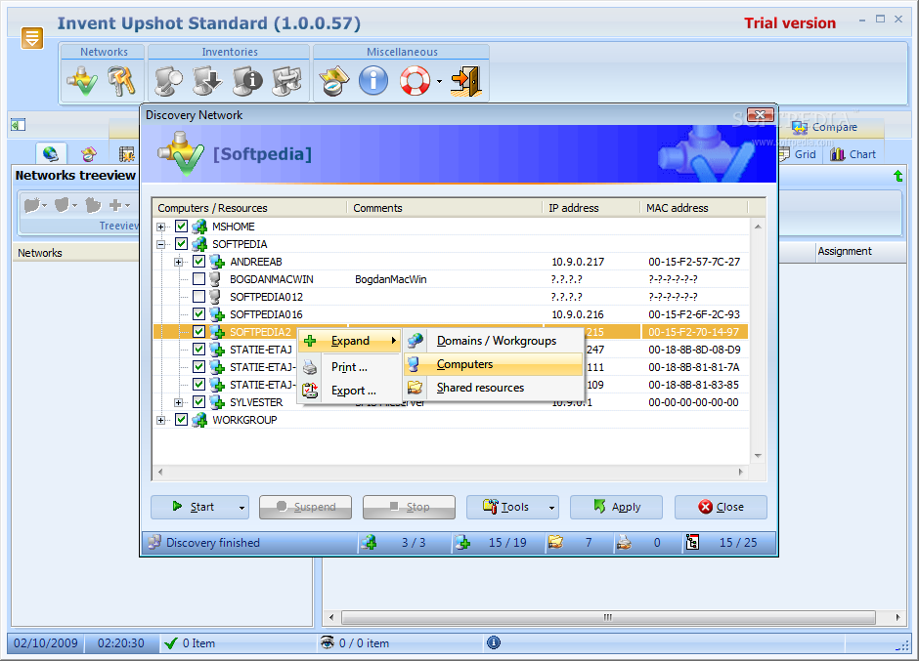
Task: Click the computers count icon in dialog status bar
Action: (x=463, y=542)
